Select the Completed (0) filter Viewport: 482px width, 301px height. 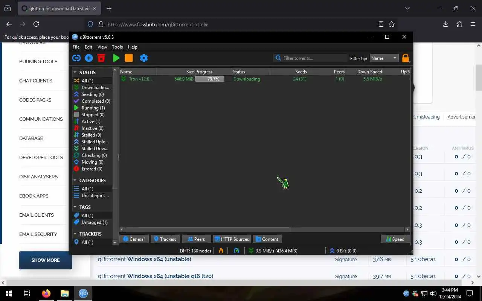pyautogui.click(x=92, y=101)
